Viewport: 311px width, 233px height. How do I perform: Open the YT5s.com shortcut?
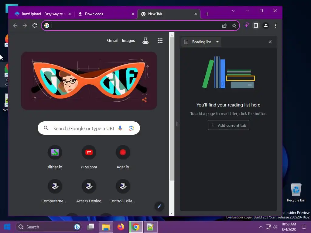pyautogui.click(x=89, y=157)
